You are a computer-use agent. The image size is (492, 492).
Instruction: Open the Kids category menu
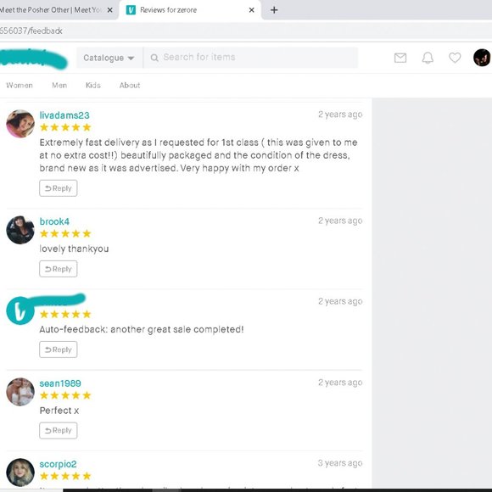93,86
